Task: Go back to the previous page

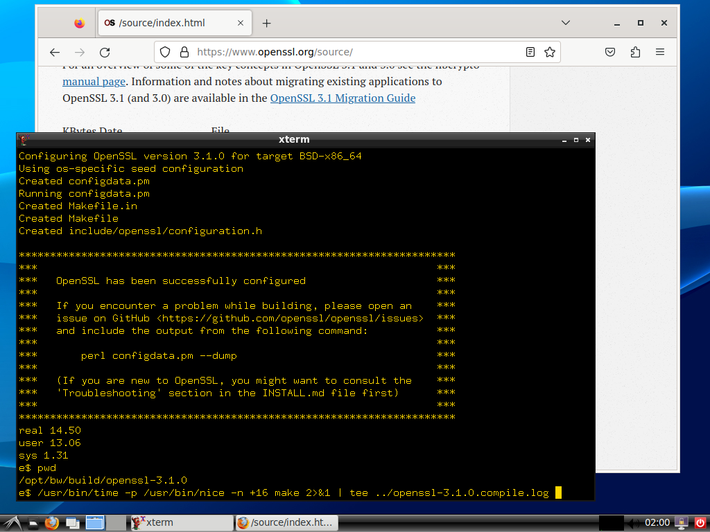Action: (x=55, y=52)
